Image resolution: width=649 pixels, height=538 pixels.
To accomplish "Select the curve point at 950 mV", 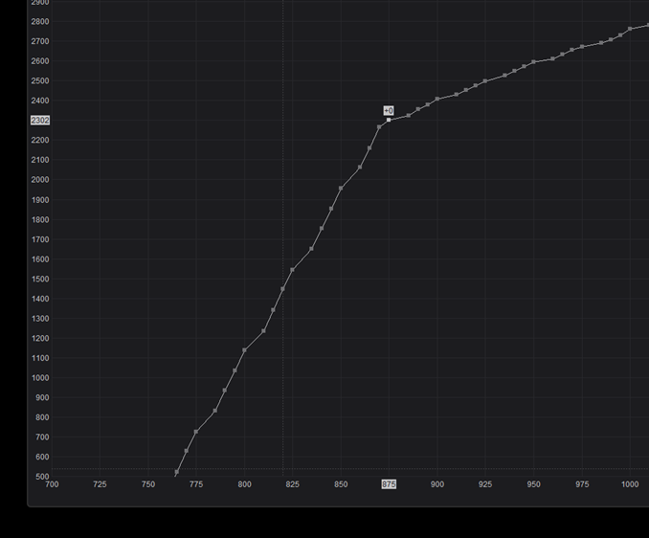I will pyautogui.click(x=533, y=61).
